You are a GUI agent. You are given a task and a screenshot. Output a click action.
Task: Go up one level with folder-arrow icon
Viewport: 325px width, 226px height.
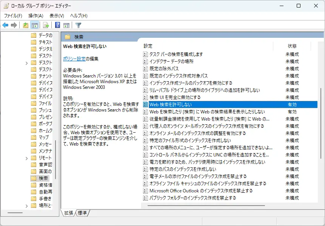pyautogui.click(x=26, y=25)
